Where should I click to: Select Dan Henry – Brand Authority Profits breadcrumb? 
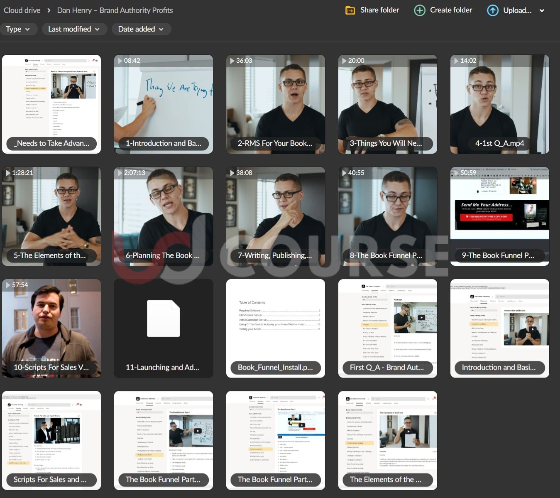click(115, 10)
